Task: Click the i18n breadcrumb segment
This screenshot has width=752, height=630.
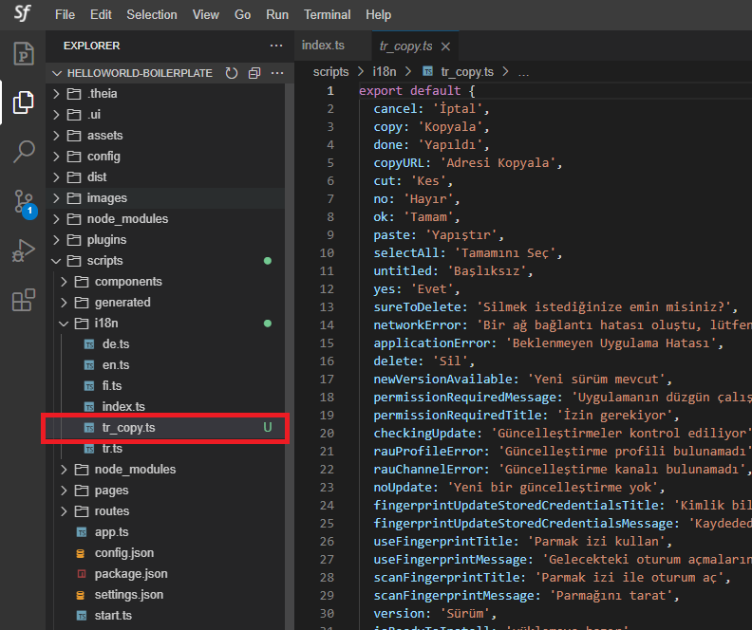Action: coord(385,72)
